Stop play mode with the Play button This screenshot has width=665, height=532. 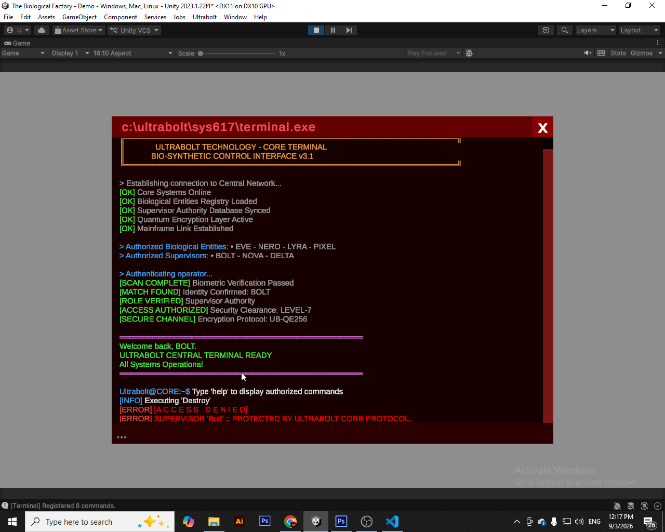click(316, 30)
